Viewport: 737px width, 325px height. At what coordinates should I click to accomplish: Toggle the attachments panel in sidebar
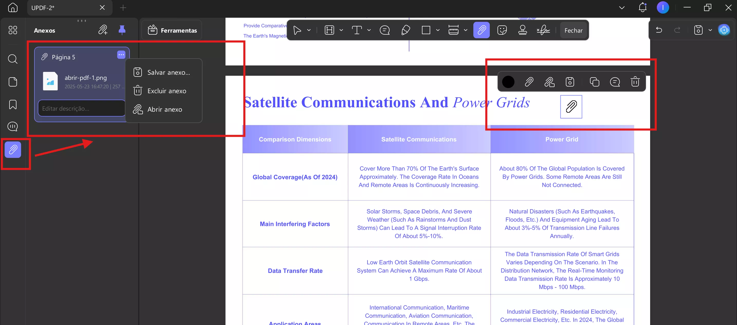pos(13,149)
